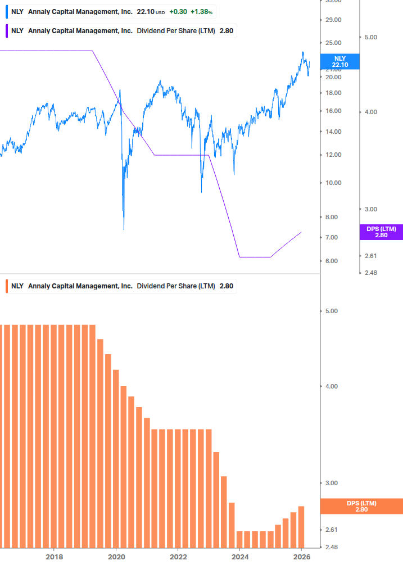
Task: Click the 2022 label on the time axis
Action: [178, 557]
